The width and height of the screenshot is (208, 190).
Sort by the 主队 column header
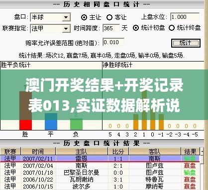click(82, 151)
